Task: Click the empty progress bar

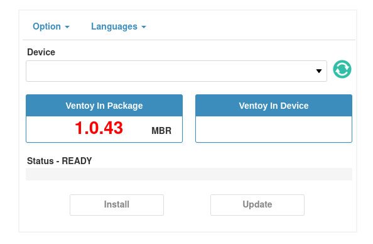Action: 189,174
